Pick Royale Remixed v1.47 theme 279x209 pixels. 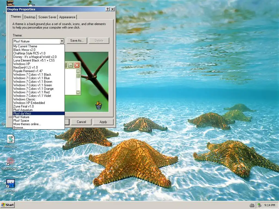point(39,71)
